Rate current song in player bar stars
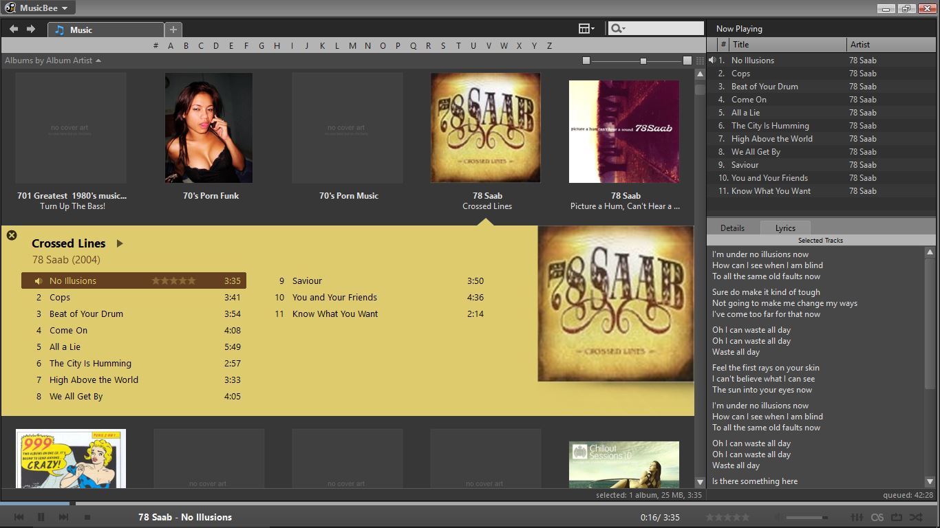The width and height of the screenshot is (940, 528). (727, 517)
